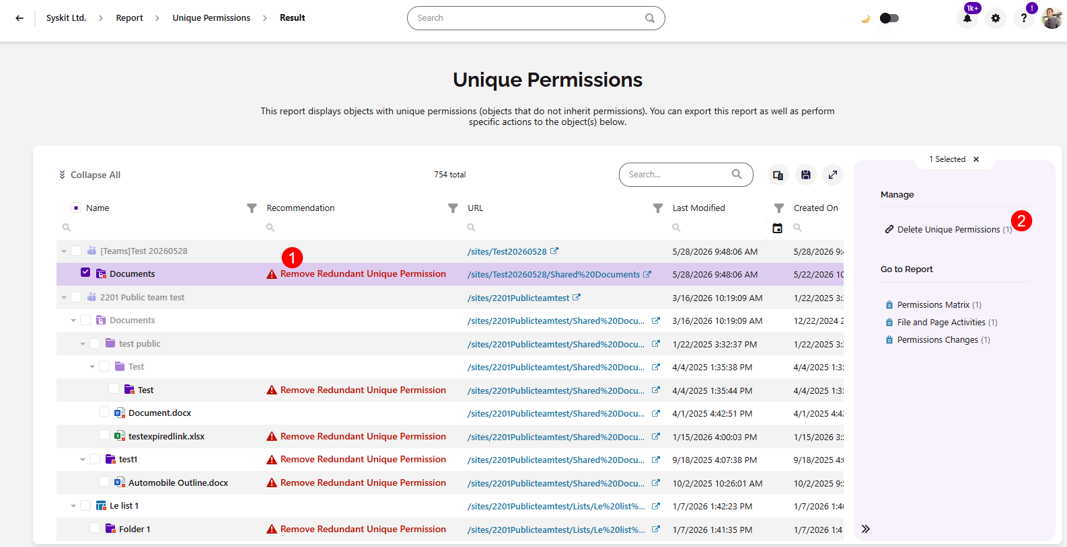Screen dimensions: 1067x547
Task: Click list icon of Le list 1
Action: point(101,505)
